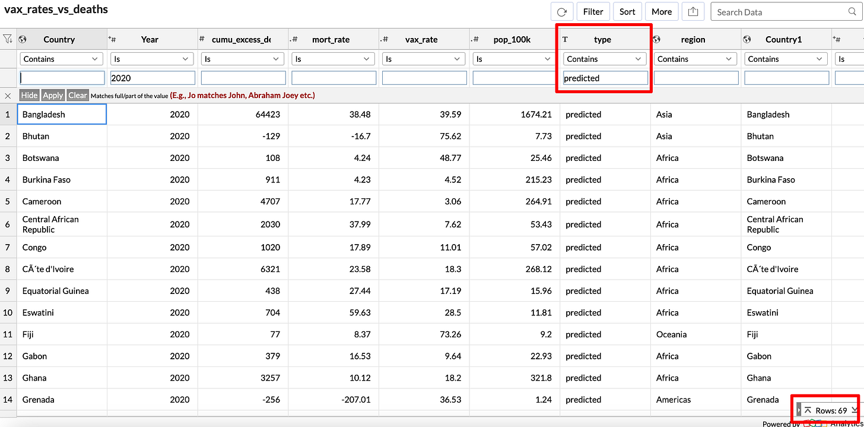Click vax_rate value 3.06 for Cameroon
The image size is (864, 427).
click(424, 201)
